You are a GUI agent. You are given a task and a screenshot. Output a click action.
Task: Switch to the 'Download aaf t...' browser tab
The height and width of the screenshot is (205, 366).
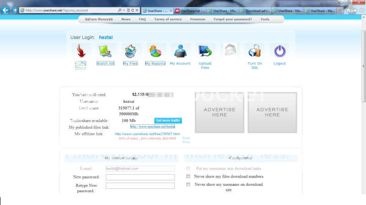[257, 10]
